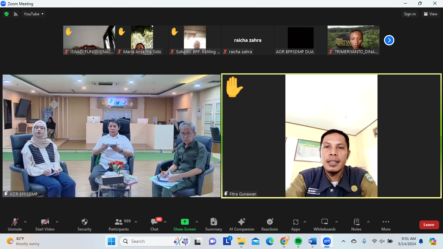Expand the Share Screen options chevron
443x249 pixels.
click(x=196, y=222)
